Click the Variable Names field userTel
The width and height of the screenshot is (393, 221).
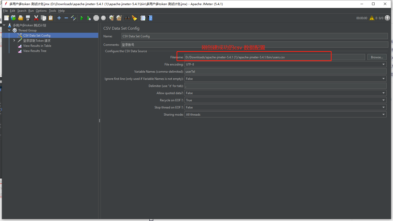(285, 72)
